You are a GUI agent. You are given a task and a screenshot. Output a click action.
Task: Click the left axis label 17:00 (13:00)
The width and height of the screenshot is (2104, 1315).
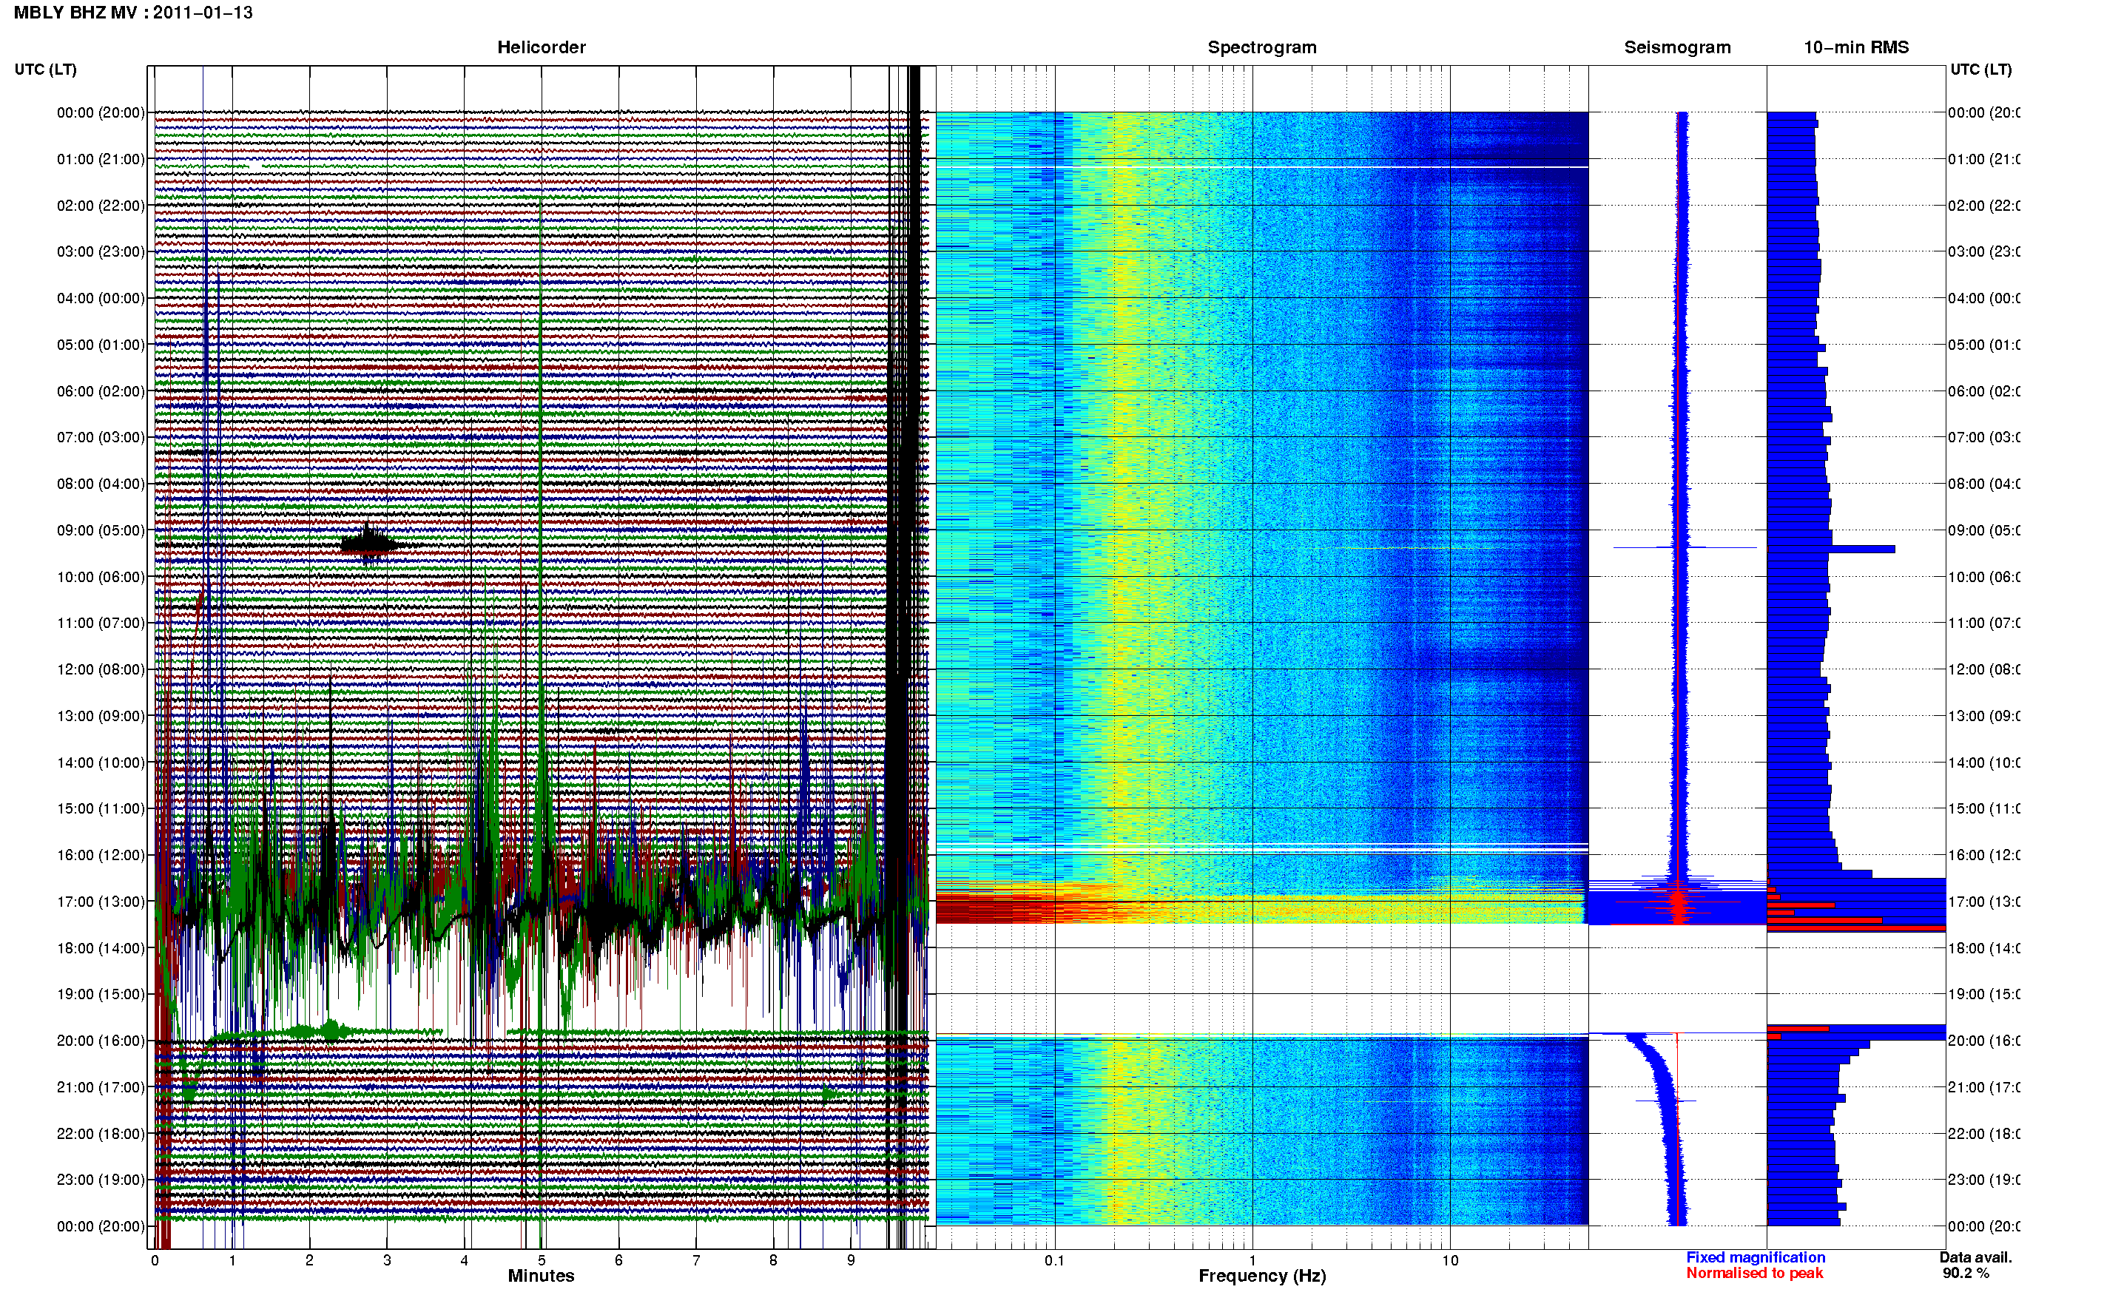pos(101,902)
